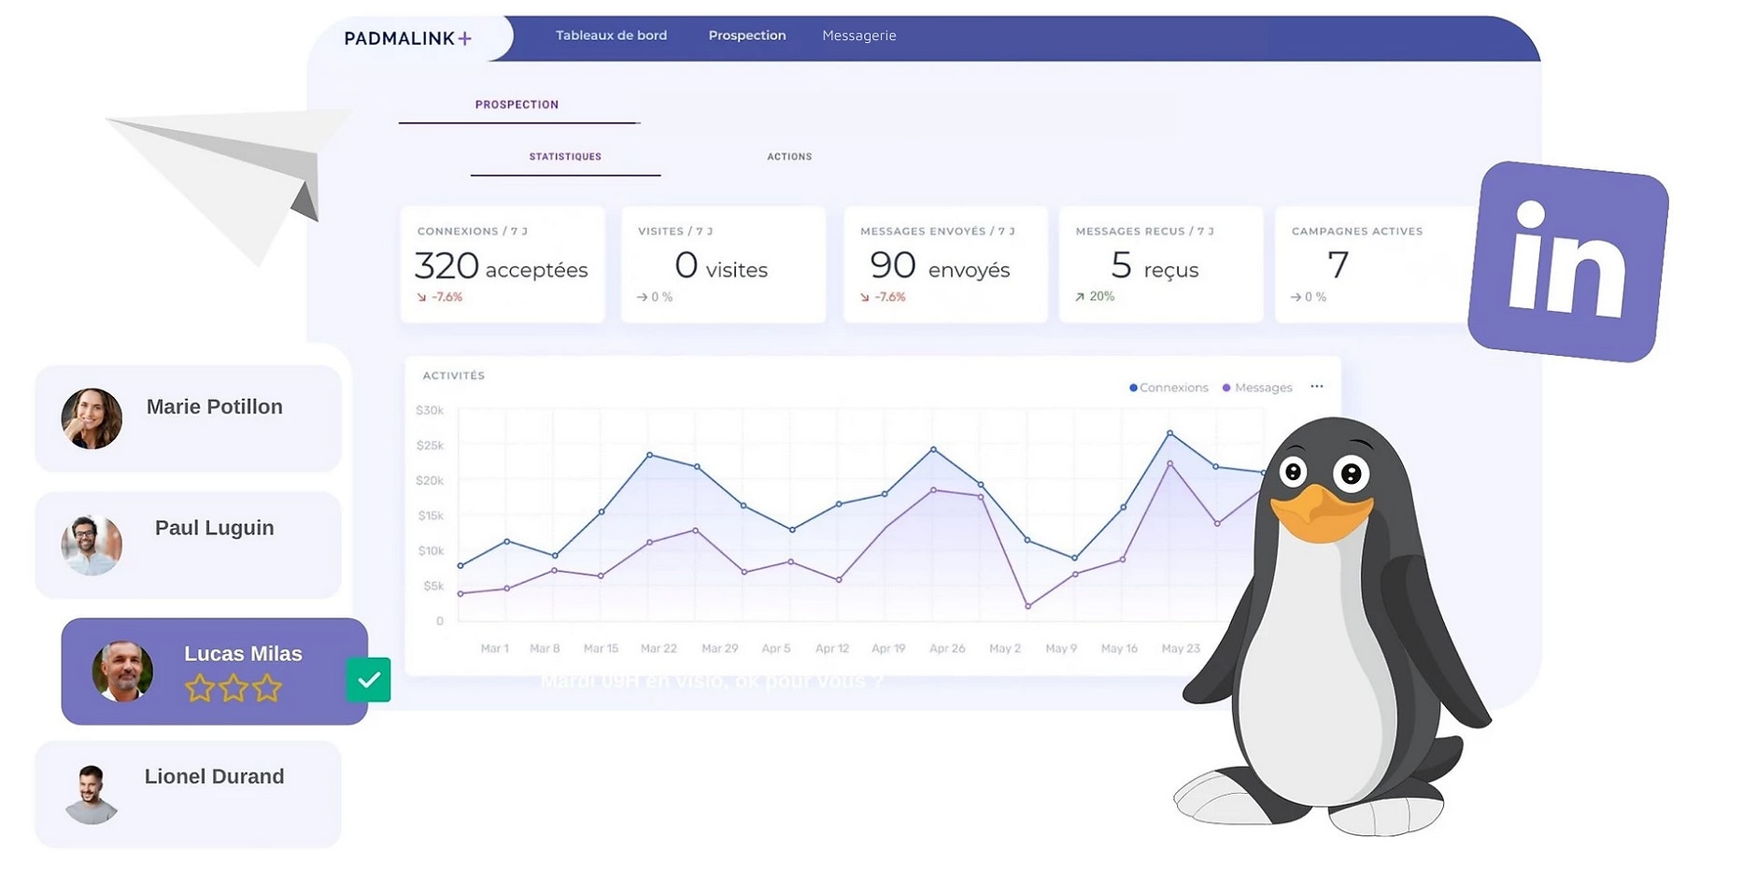Toggle the Connexions legend series

click(1168, 388)
